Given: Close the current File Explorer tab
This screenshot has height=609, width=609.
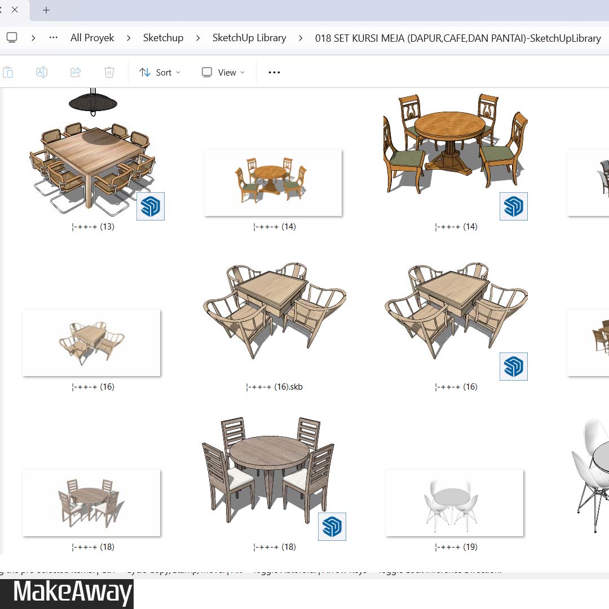Looking at the screenshot, I should [x=15, y=10].
